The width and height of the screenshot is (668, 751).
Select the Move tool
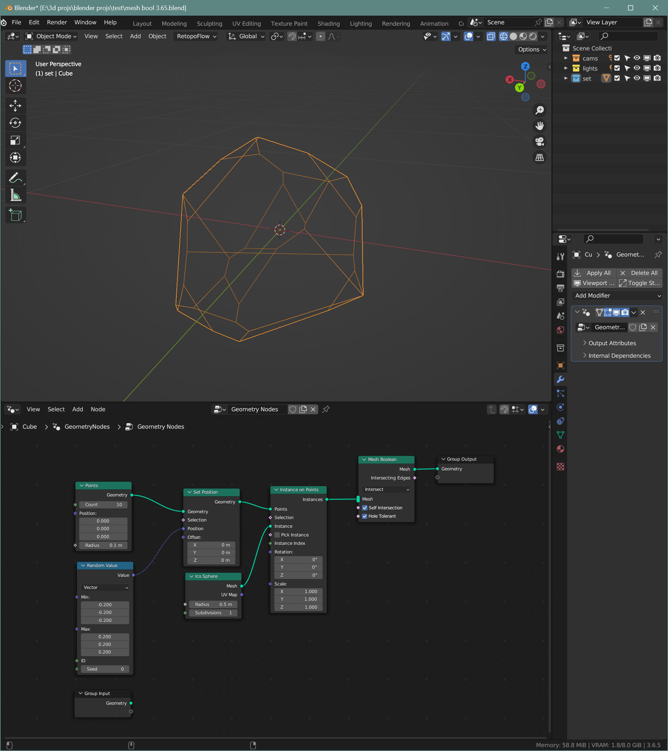point(15,106)
